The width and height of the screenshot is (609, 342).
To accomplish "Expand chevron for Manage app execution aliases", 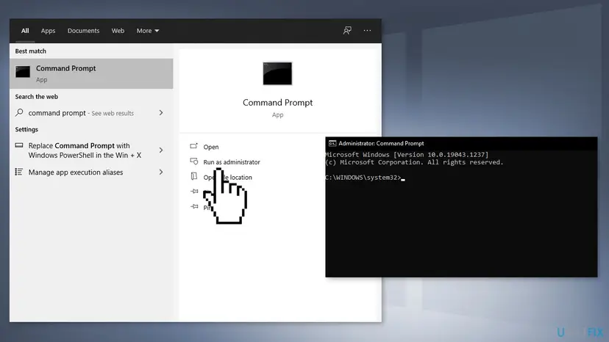I will (x=161, y=172).
